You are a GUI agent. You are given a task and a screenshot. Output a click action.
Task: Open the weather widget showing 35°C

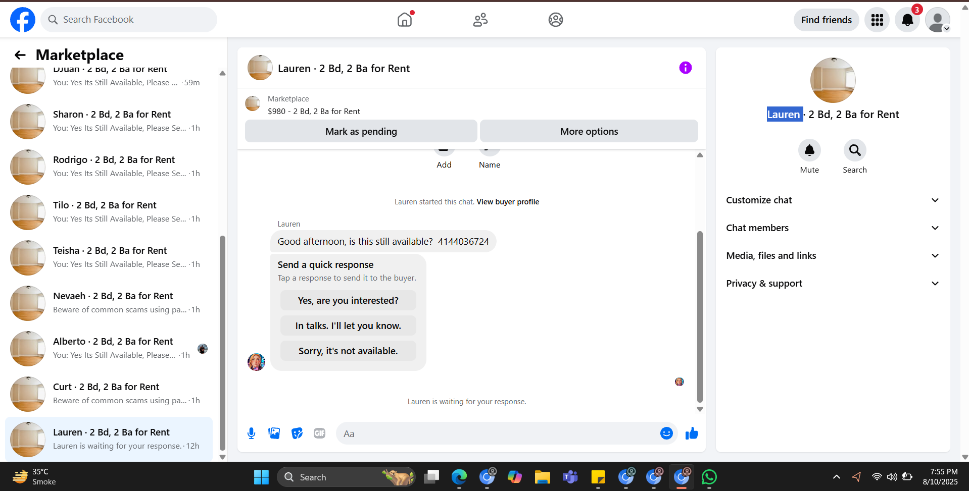coord(34,477)
